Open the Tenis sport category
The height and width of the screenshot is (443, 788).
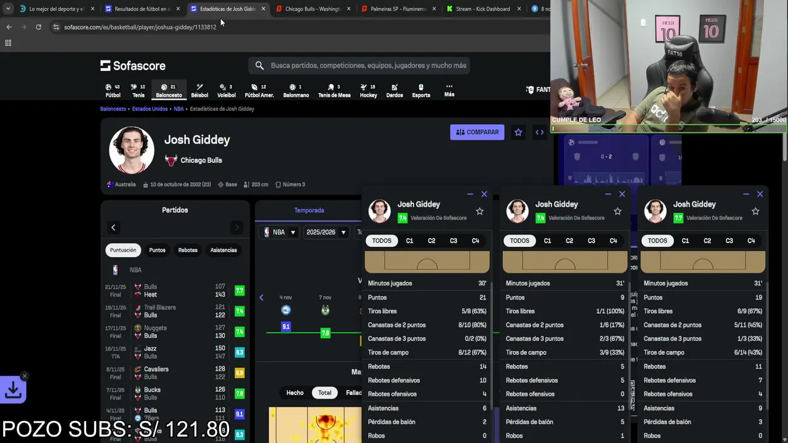coord(139,90)
